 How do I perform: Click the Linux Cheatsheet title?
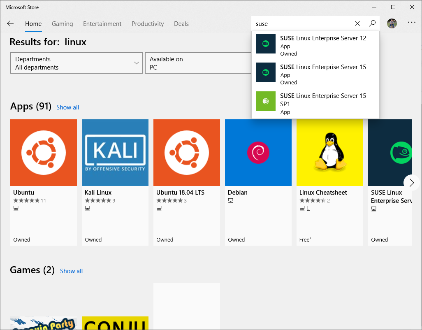tap(323, 193)
